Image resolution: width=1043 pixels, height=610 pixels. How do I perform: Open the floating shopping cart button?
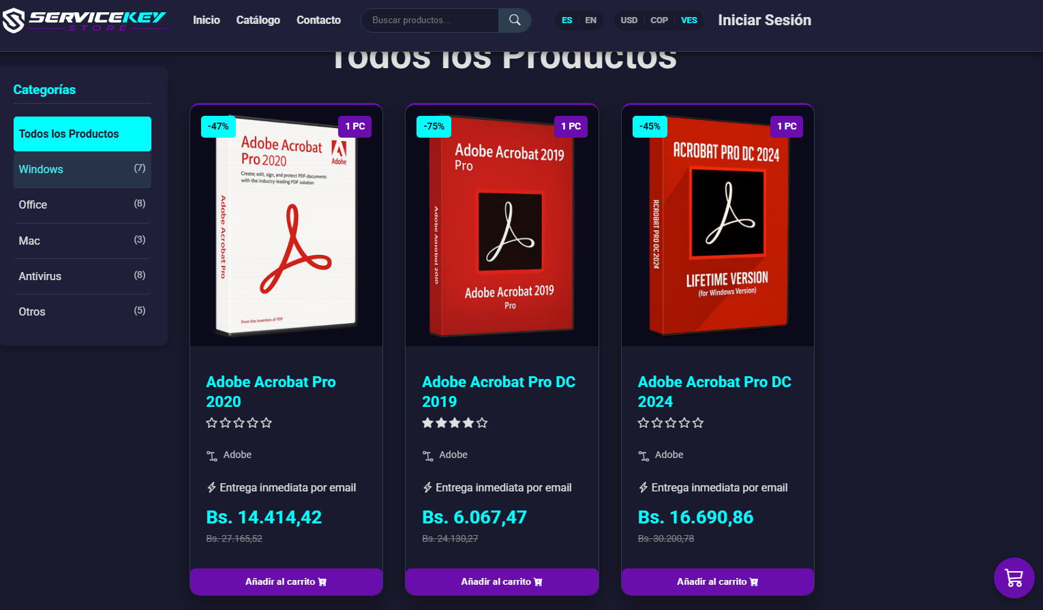[1014, 578]
